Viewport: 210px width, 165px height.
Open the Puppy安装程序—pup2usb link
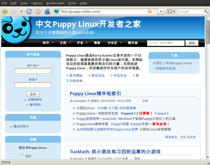click(97, 119)
